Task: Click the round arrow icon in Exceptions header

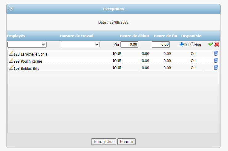Action: click(11, 9)
